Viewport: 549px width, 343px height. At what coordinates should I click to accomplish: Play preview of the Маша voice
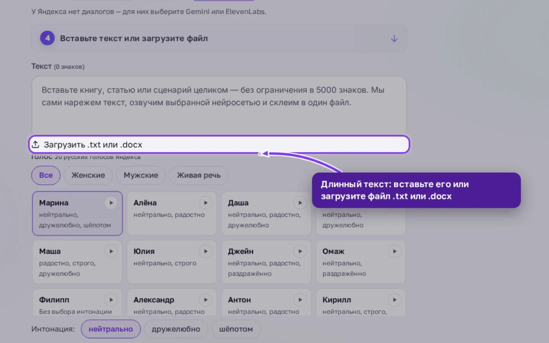coord(111,251)
